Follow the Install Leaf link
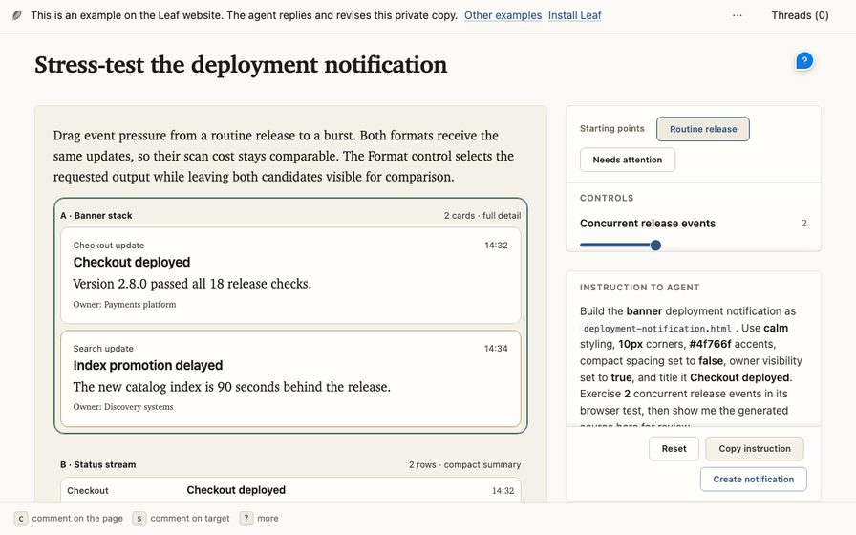The image size is (856, 535). [x=574, y=15]
